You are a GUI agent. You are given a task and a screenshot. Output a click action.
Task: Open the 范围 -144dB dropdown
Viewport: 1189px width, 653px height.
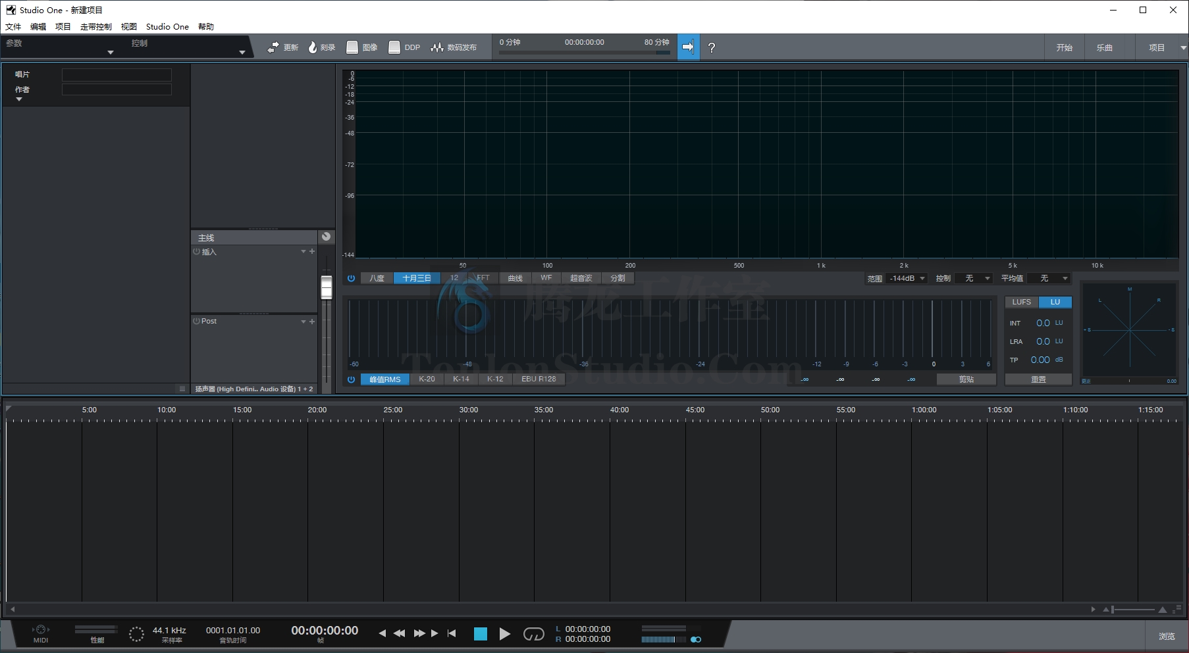(x=908, y=278)
